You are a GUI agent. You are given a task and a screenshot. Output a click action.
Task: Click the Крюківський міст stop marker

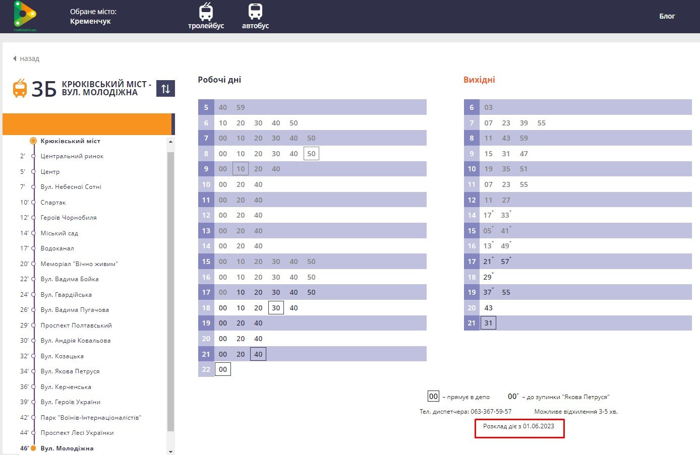[x=33, y=141]
